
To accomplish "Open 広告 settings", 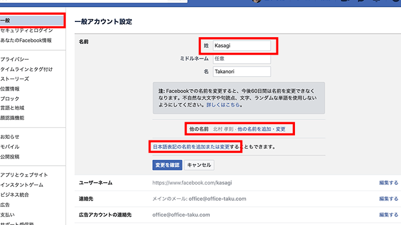I will pos(5,205).
